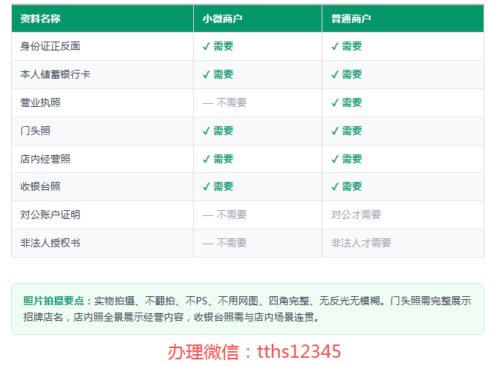491x366 pixels.
Task: Click 需要 for 收银台照 under 普通商户
Action: click(x=347, y=186)
